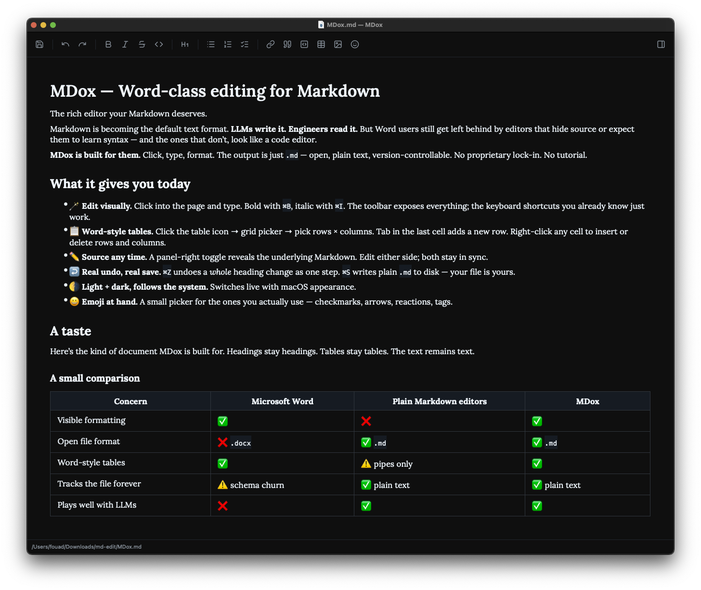Insert a code block

(304, 44)
